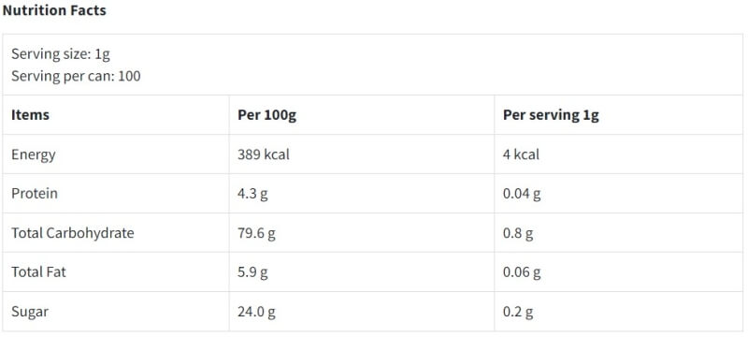Image resolution: width=748 pixels, height=337 pixels.
Task: Click the 0.8 g carbohydrate value
Action: pyautogui.click(x=518, y=233)
